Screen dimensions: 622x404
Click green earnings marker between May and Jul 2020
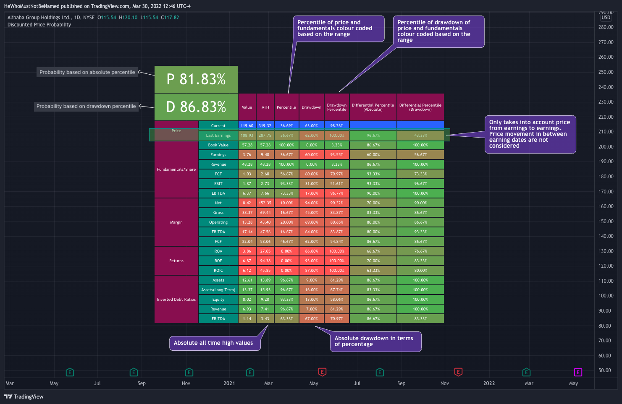[70, 372]
